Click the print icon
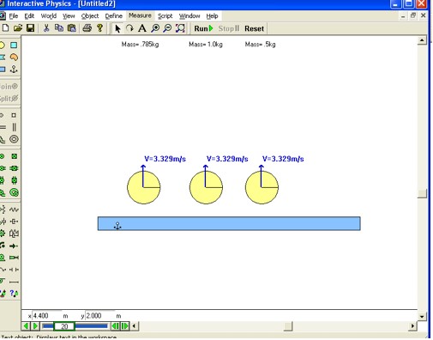 point(87,28)
